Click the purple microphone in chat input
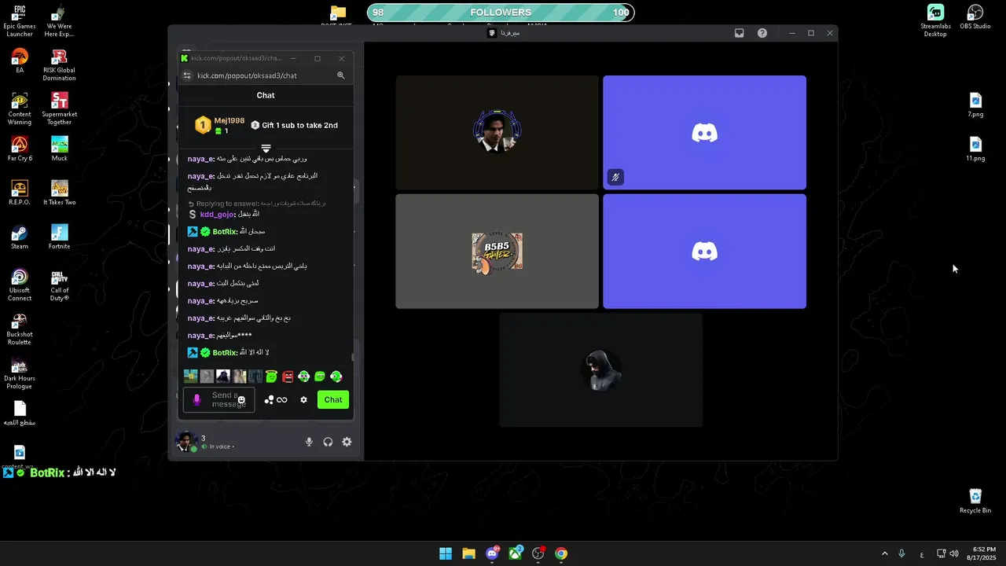The height and width of the screenshot is (566, 1006). coord(196,400)
